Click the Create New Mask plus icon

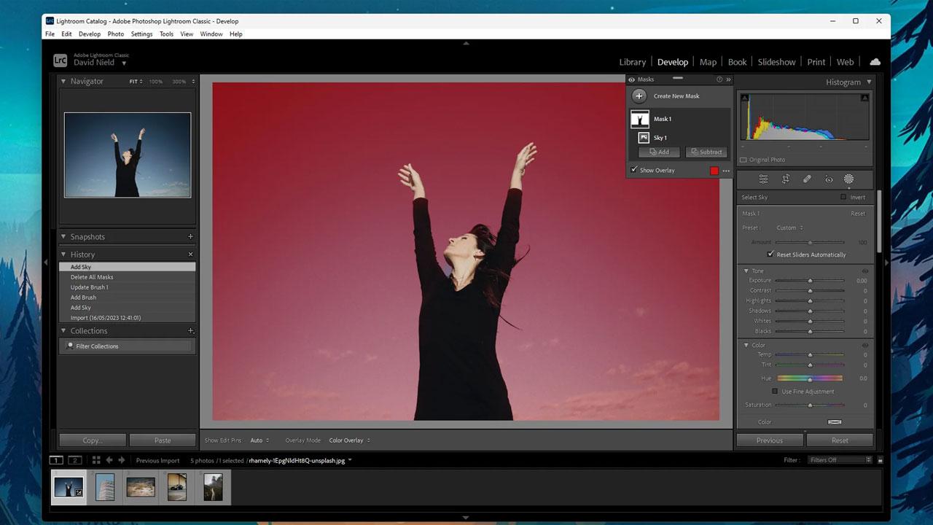pyautogui.click(x=639, y=96)
